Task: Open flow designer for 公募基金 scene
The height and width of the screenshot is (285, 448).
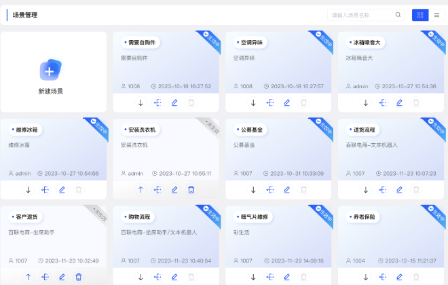Action: pyautogui.click(x=270, y=190)
